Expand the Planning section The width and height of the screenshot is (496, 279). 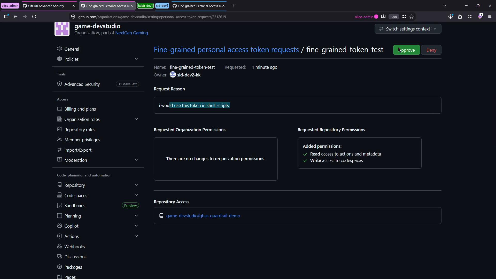(136, 216)
